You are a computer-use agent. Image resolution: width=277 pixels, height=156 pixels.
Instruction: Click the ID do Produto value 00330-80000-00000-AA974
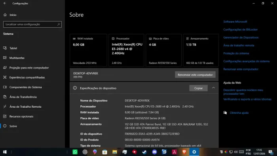tap(142, 140)
